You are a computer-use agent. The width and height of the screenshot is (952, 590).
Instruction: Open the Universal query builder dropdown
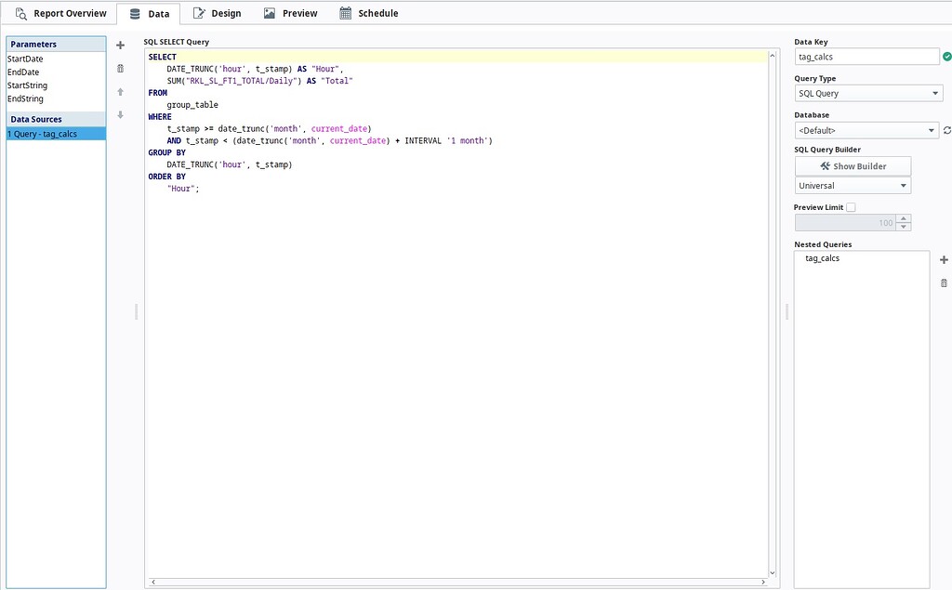(x=853, y=185)
